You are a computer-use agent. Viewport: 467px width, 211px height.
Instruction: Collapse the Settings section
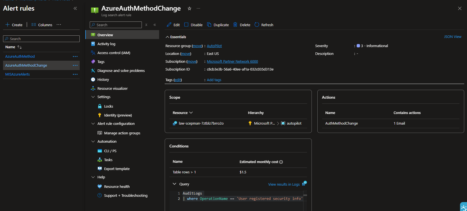click(93, 97)
